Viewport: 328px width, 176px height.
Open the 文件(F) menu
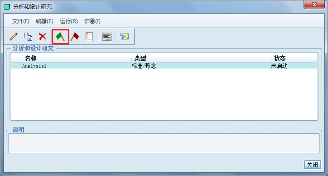(21, 21)
